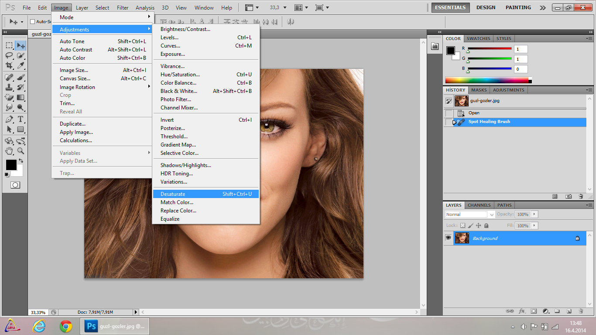Choose the Gradient tool
This screenshot has height=335, width=596.
pyautogui.click(x=21, y=97)
